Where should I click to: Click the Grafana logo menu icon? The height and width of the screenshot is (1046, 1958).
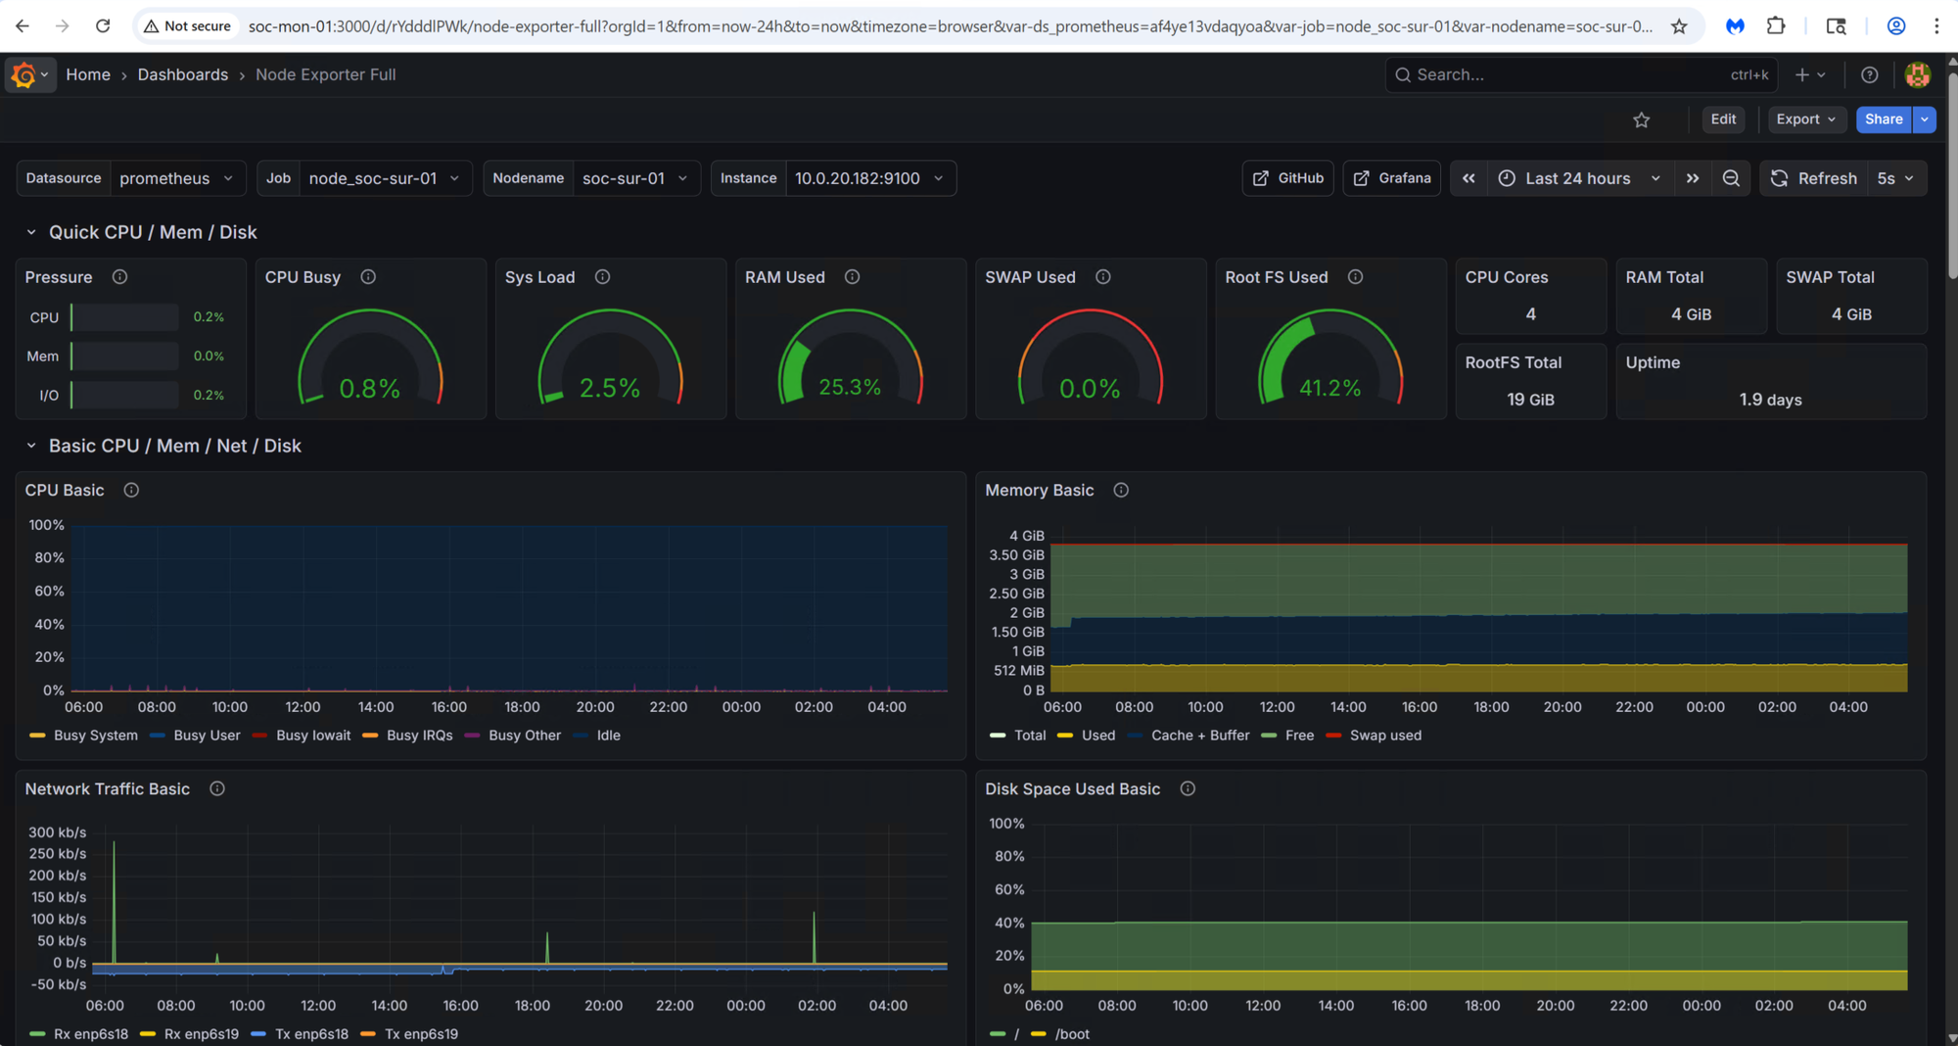point(23,74)
